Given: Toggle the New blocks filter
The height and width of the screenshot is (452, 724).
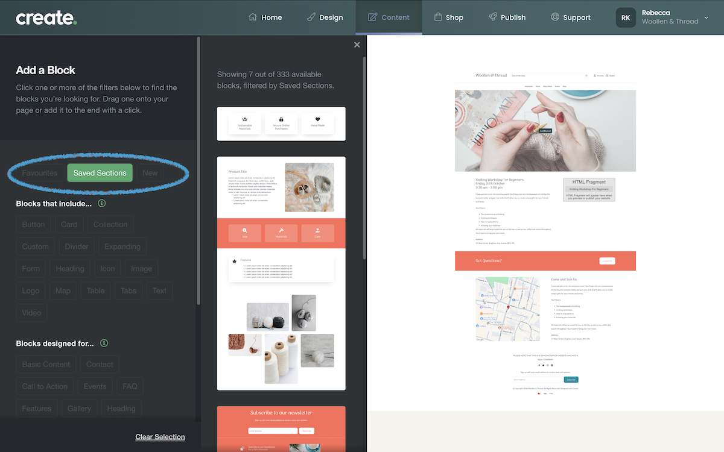Looking at the screenshot, I should coord(150,173).
